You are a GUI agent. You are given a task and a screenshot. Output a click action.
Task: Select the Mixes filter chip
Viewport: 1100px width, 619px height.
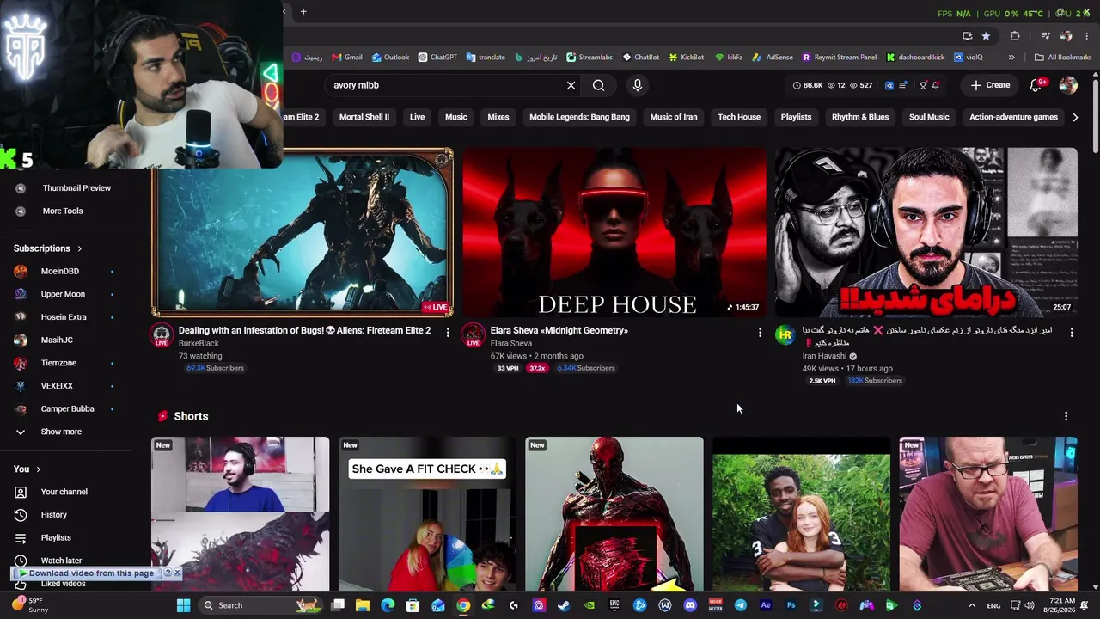coord(498,117)
